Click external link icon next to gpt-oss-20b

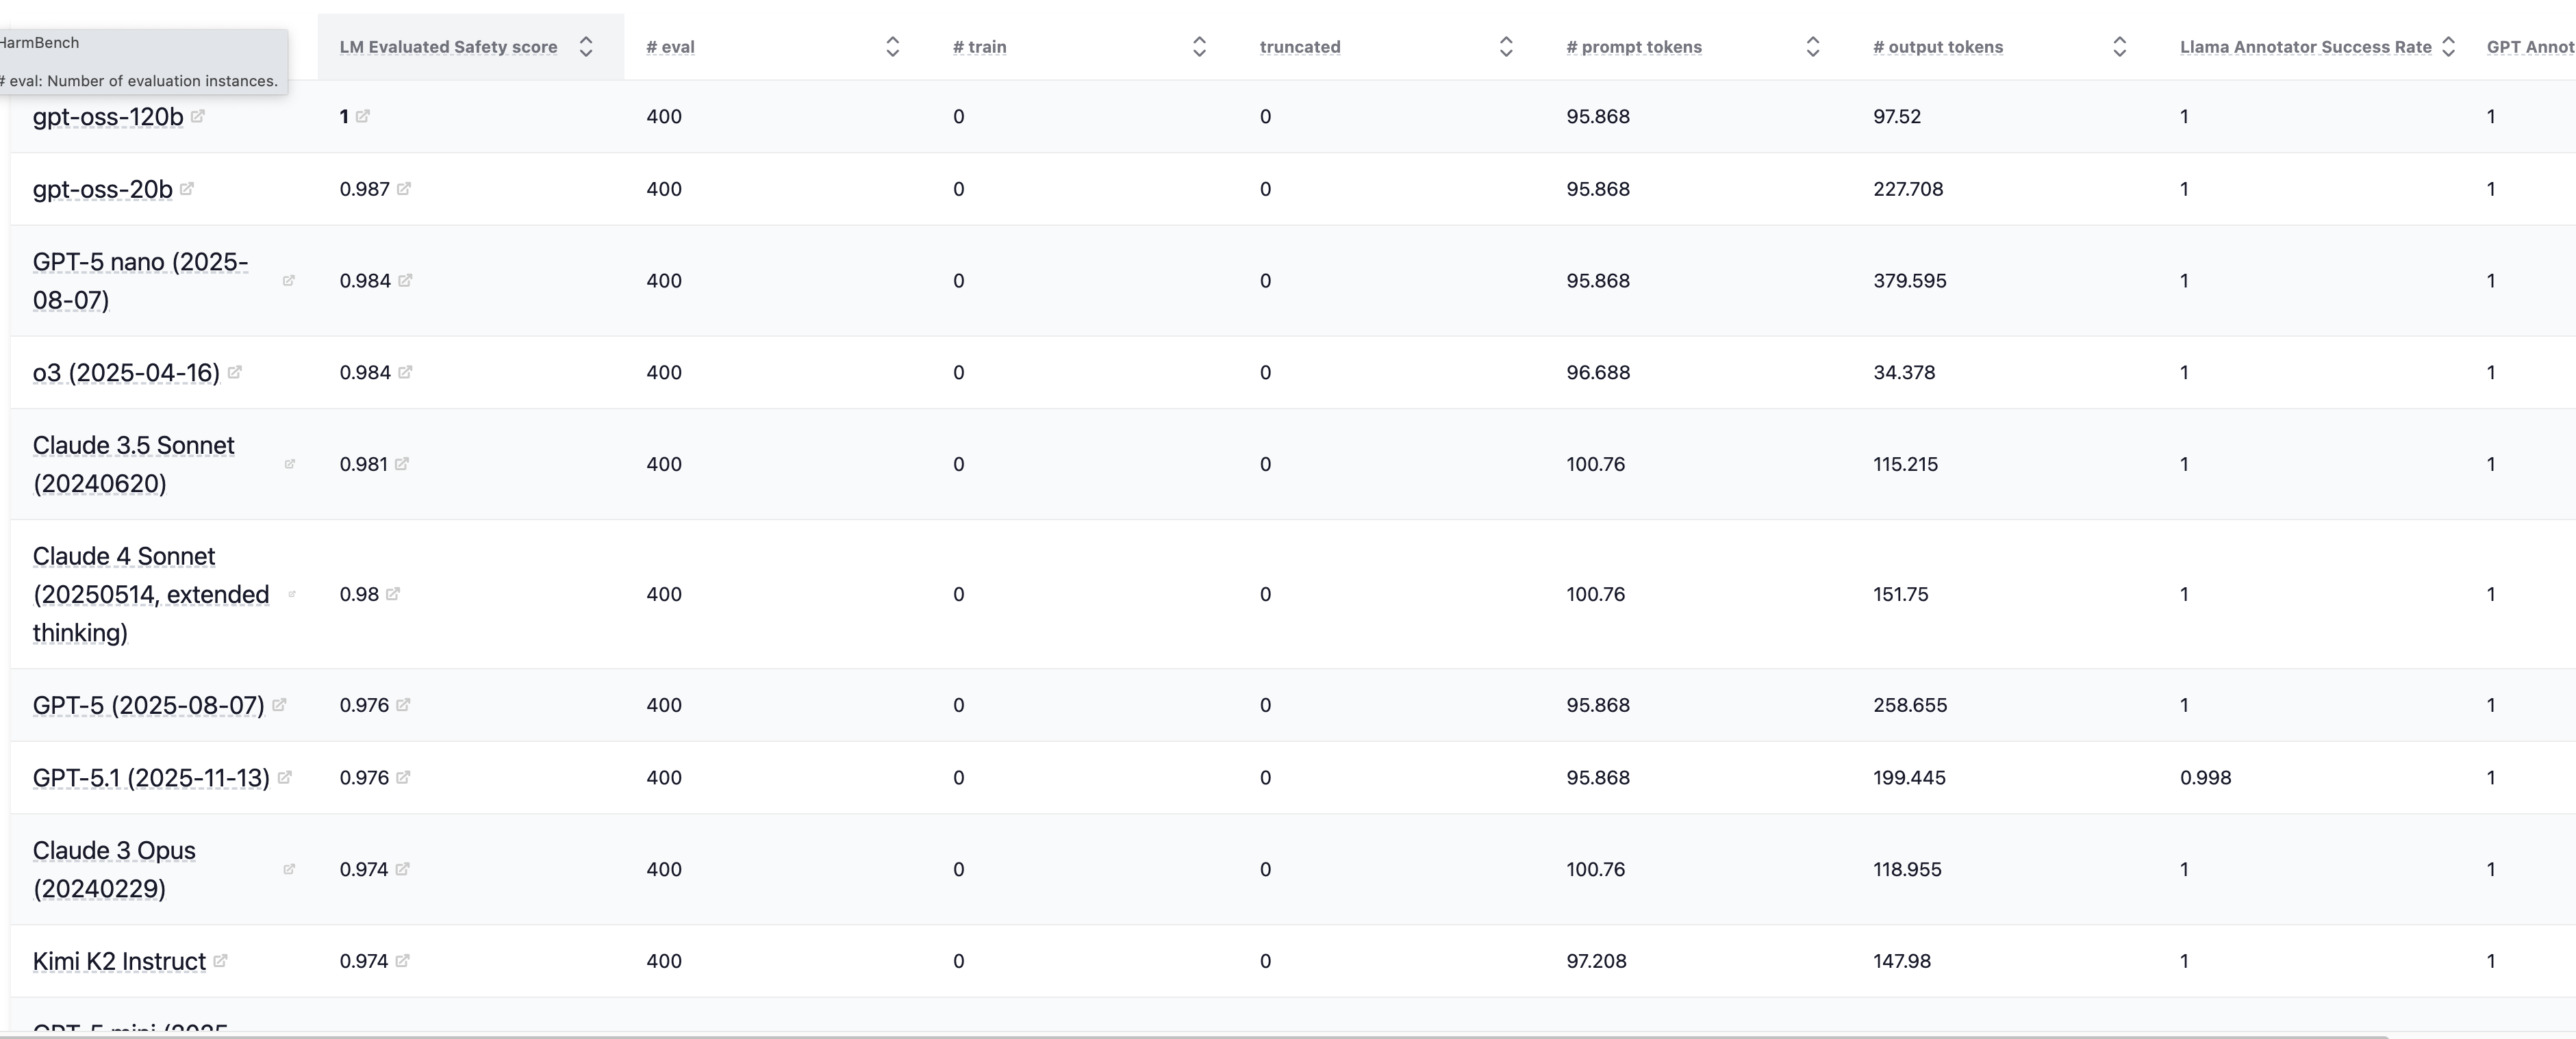coord(187,188)
